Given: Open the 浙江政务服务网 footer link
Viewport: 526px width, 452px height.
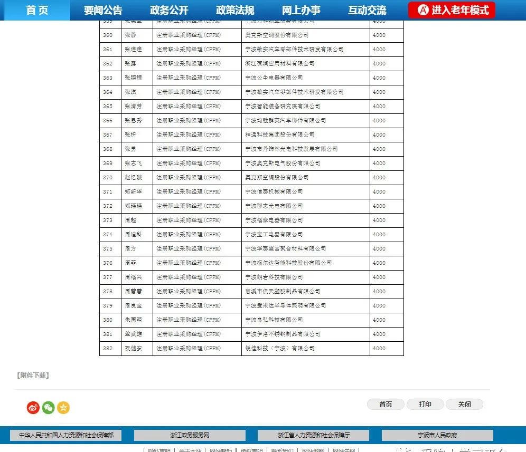Looking at the screenshot, I should click(x=190, y=435).
